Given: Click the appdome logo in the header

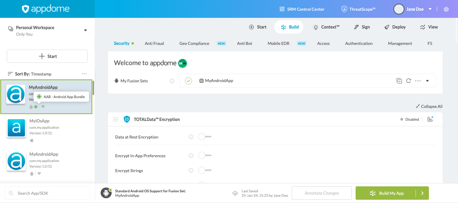Looking at the screenshot, I should (x=45, y=9).
